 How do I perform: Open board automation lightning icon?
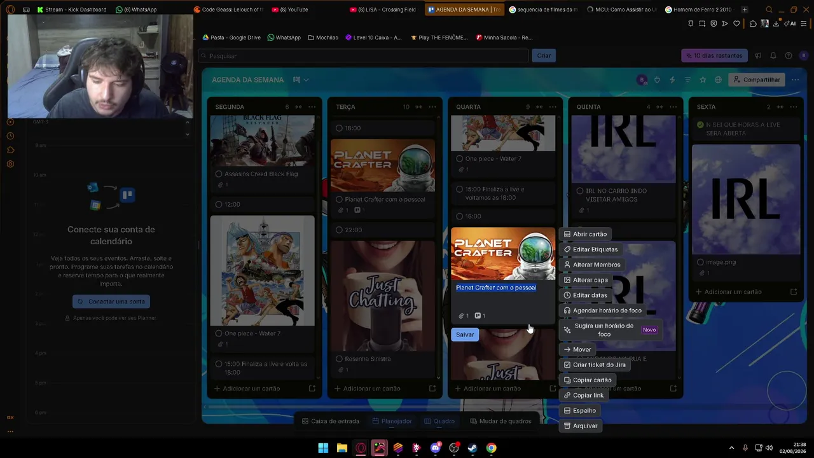(672, 80)
